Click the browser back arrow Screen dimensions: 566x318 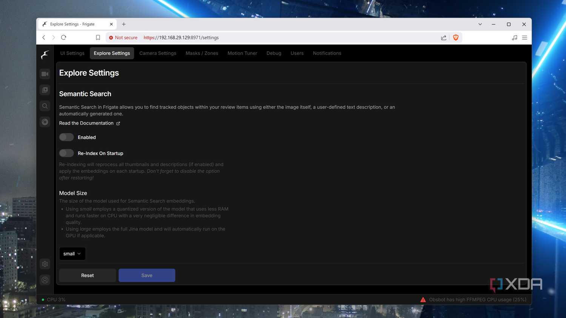tap(44, 37)
